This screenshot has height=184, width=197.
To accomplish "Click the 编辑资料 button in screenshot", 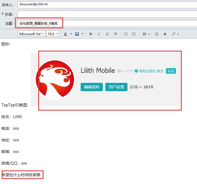I will pos(92,87).
